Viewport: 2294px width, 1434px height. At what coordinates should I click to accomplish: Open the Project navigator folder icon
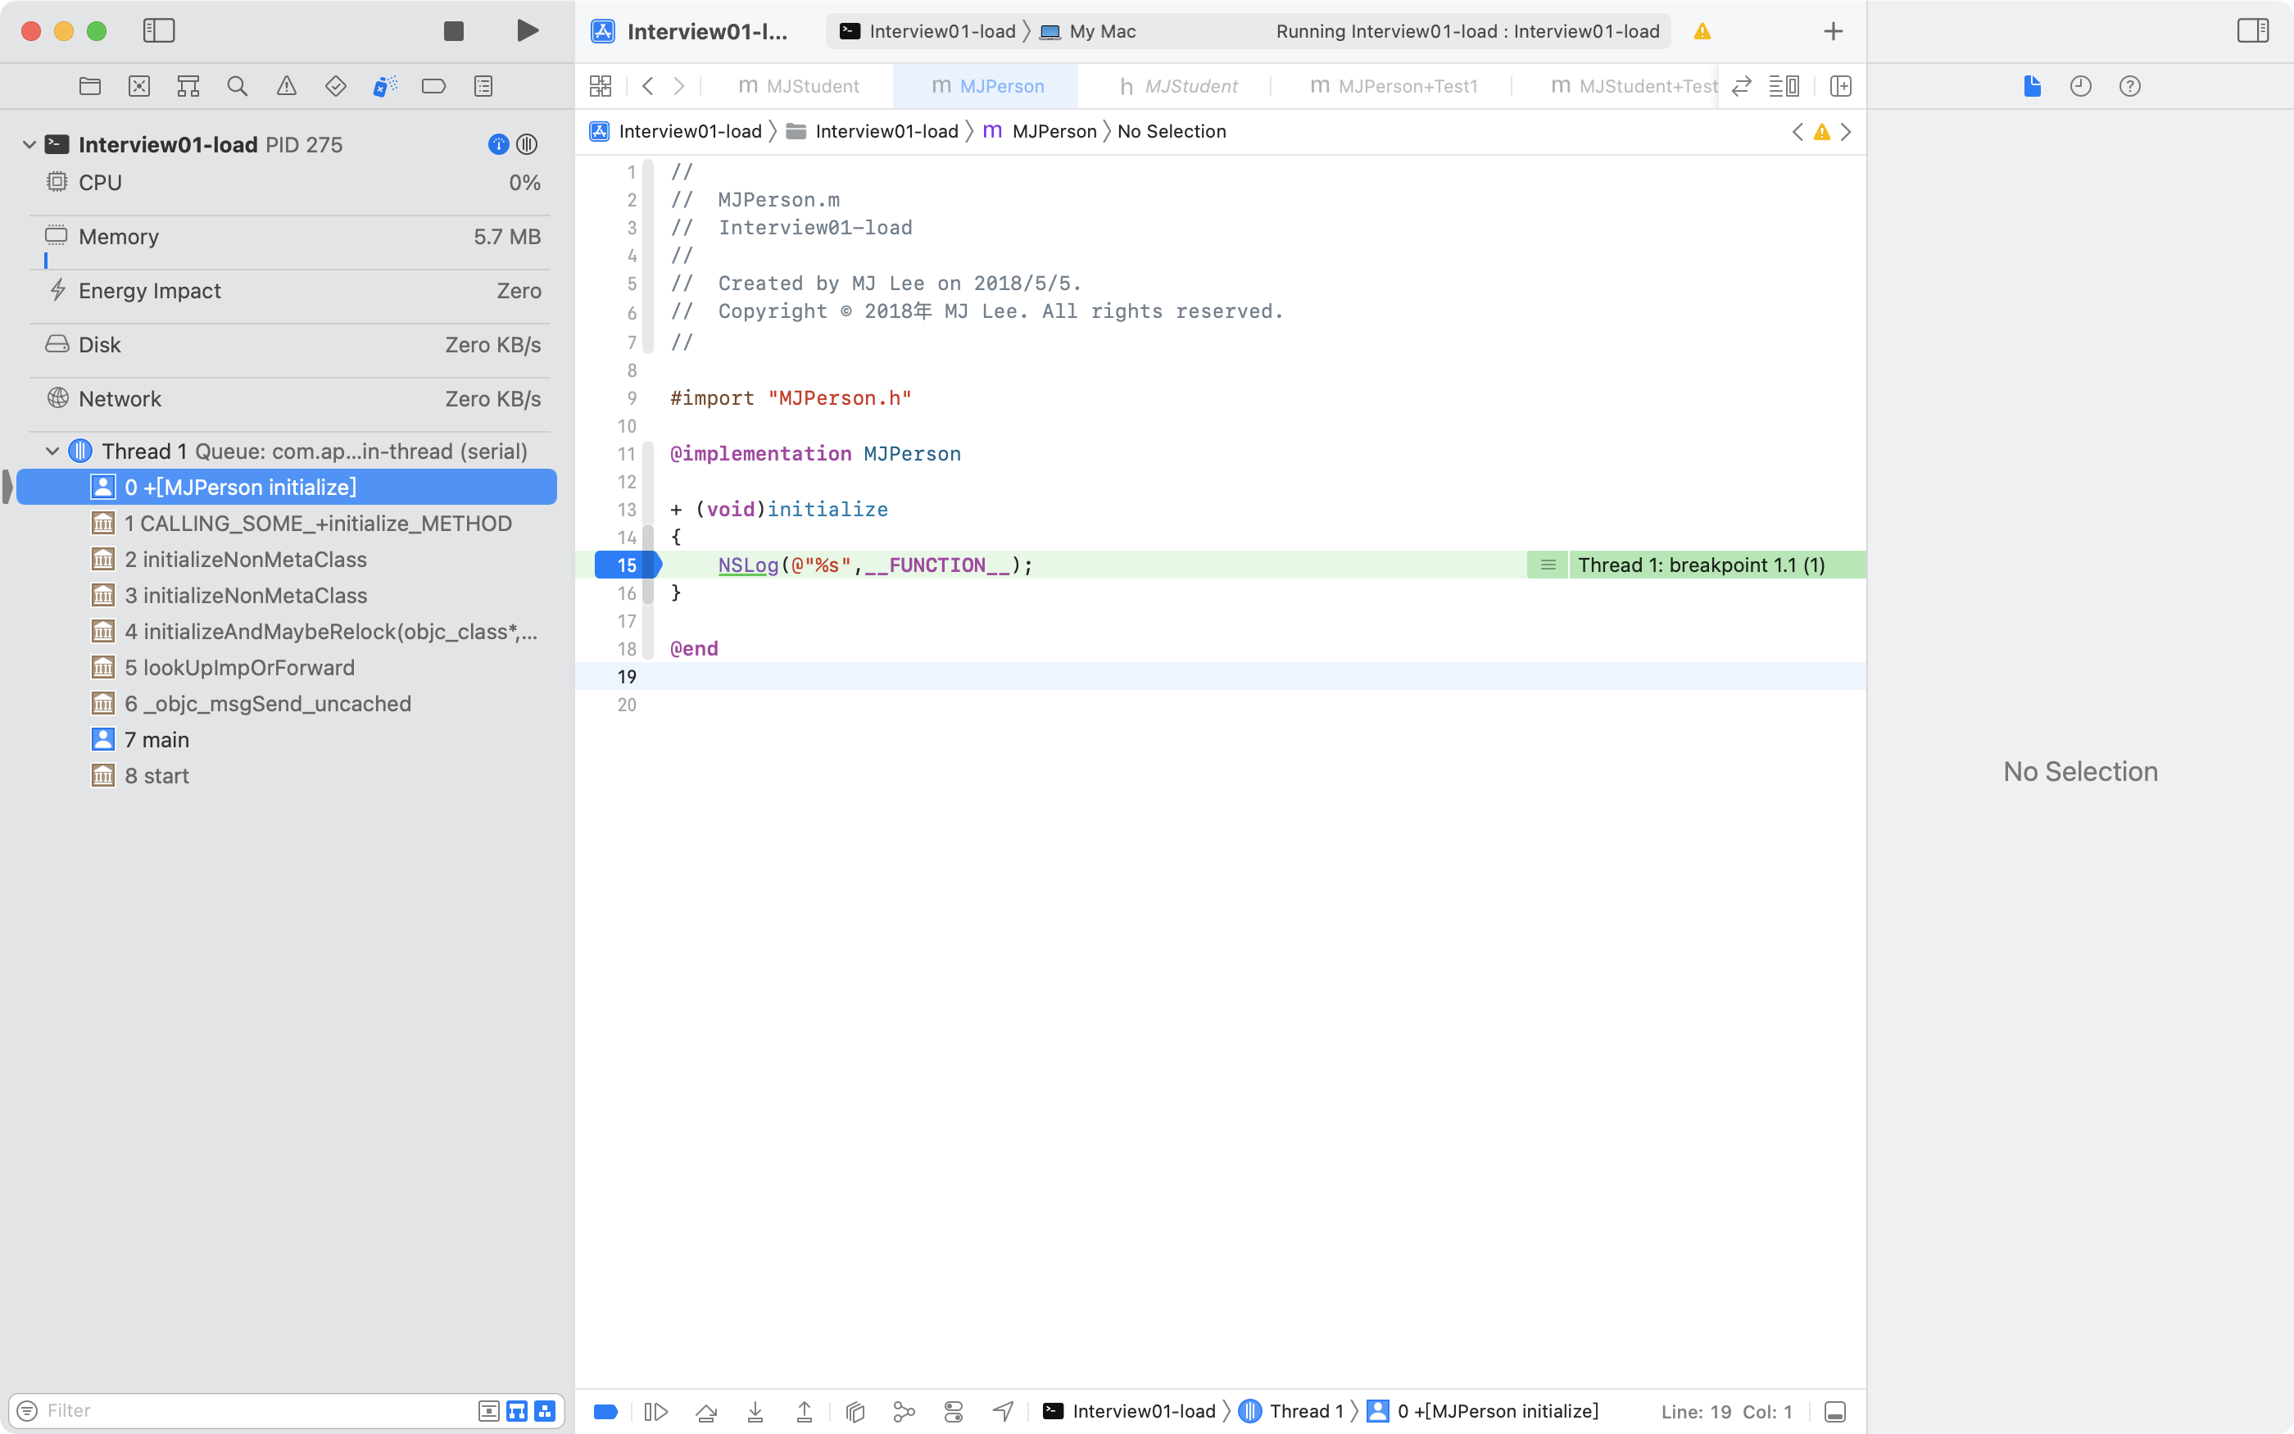coord(90,86)
